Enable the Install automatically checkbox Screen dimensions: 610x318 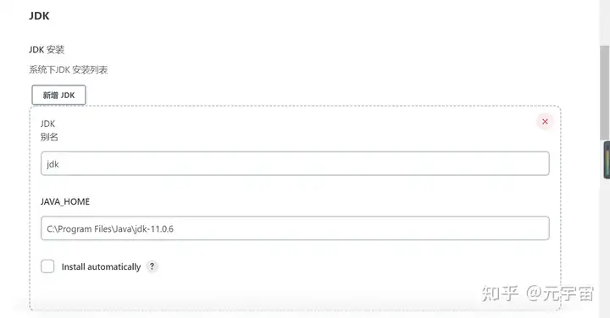(47, 266)
